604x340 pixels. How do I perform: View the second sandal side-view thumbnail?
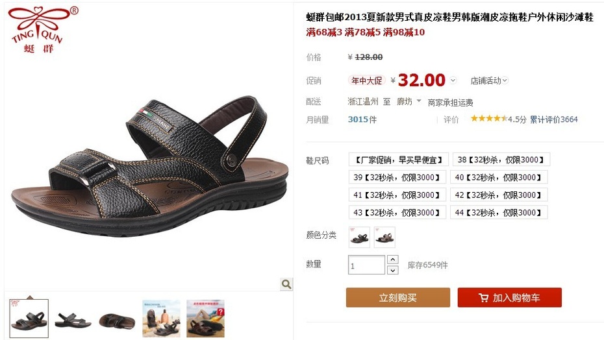tap(73, 319)
